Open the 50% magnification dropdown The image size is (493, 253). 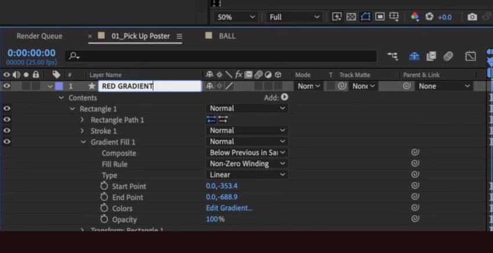pyautogui.click(x=236, y=17)
